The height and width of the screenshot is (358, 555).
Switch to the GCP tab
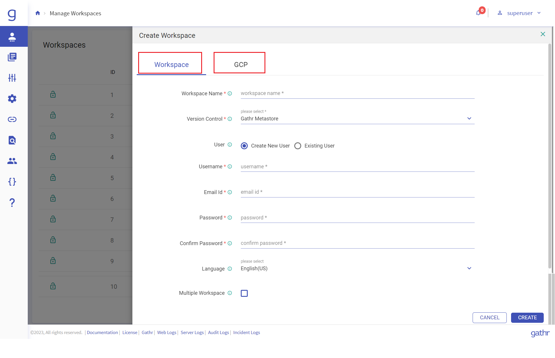241,64
